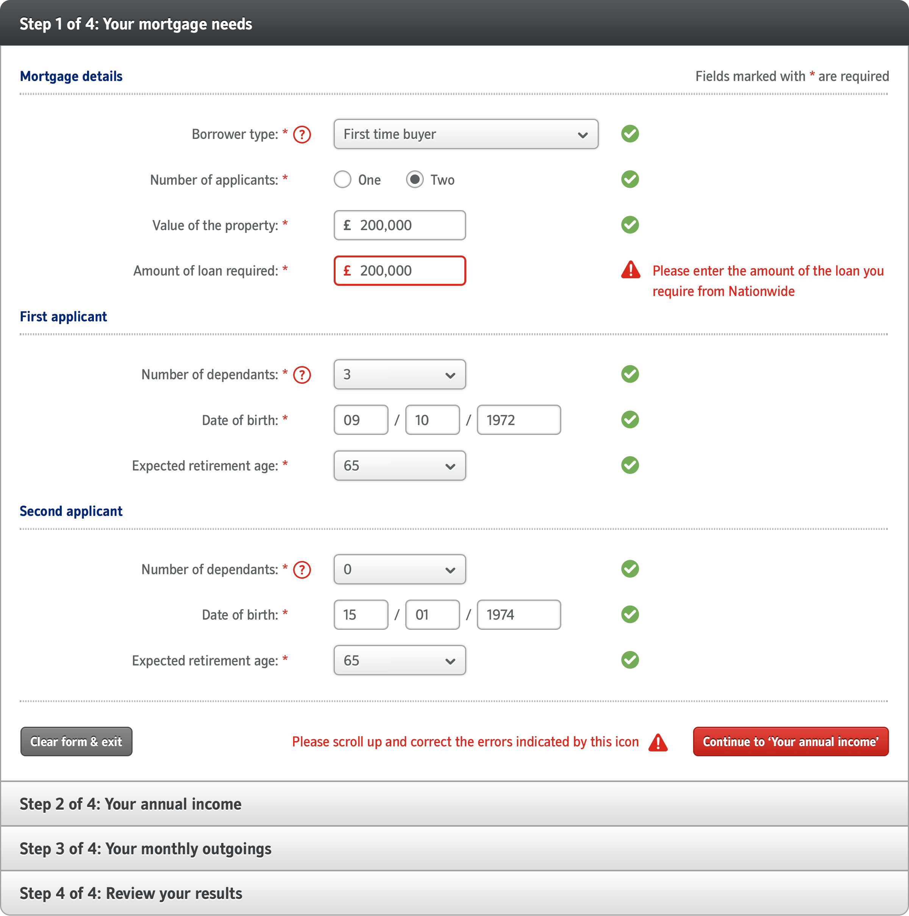Open the Borrower type dropdown

click(465, 134)
